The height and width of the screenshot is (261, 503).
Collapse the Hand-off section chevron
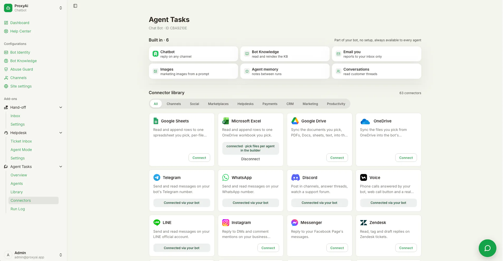pos(61,107)
